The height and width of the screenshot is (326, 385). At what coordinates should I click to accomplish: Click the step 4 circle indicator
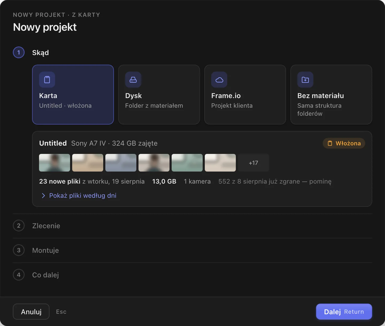[19, 275]
